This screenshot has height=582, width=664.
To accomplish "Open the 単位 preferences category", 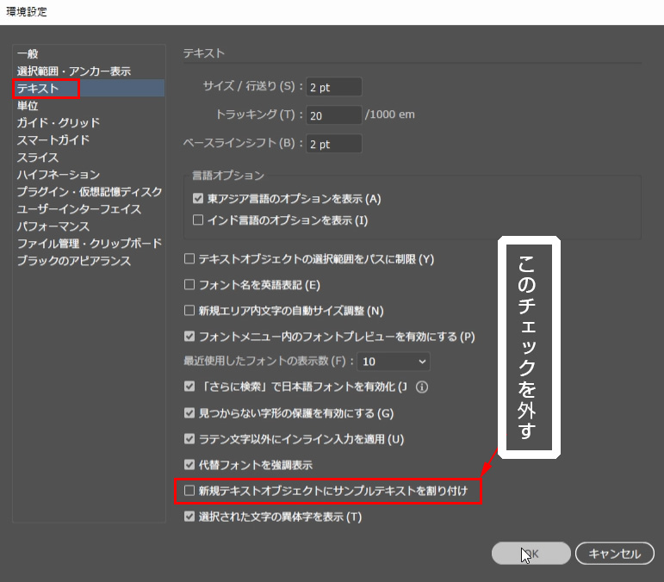I will coord(28,105).
